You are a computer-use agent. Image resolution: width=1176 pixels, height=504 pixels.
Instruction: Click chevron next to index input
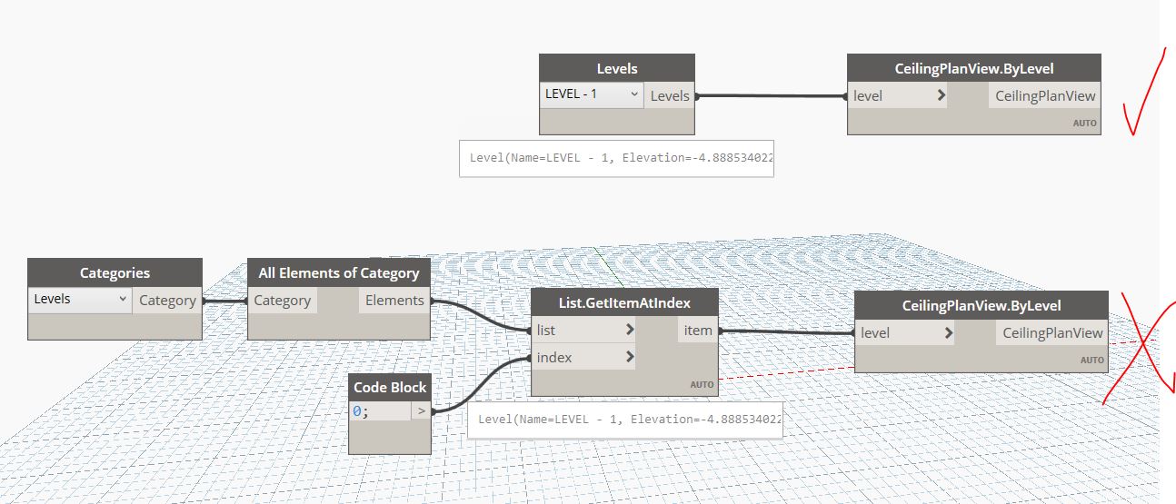629,357
